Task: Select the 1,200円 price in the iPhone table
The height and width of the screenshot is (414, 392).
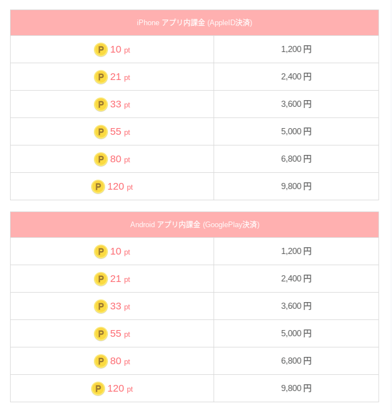Action: (296, 49)
